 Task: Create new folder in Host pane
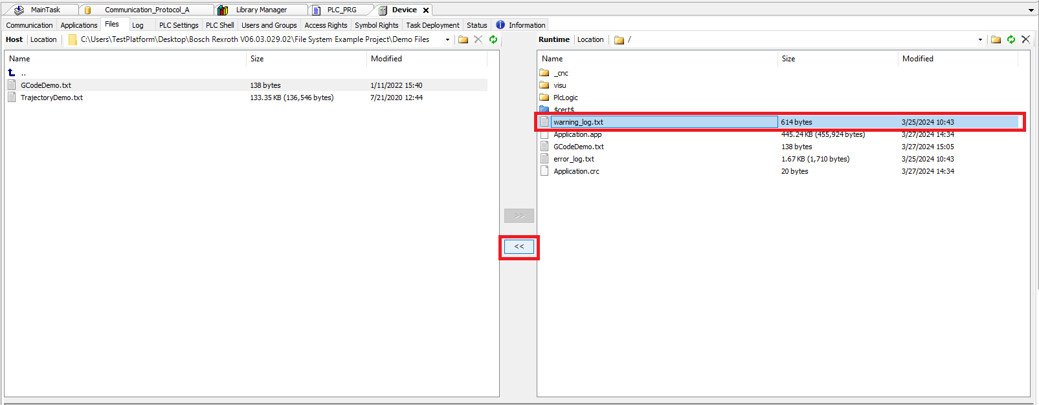click(463, 39)
